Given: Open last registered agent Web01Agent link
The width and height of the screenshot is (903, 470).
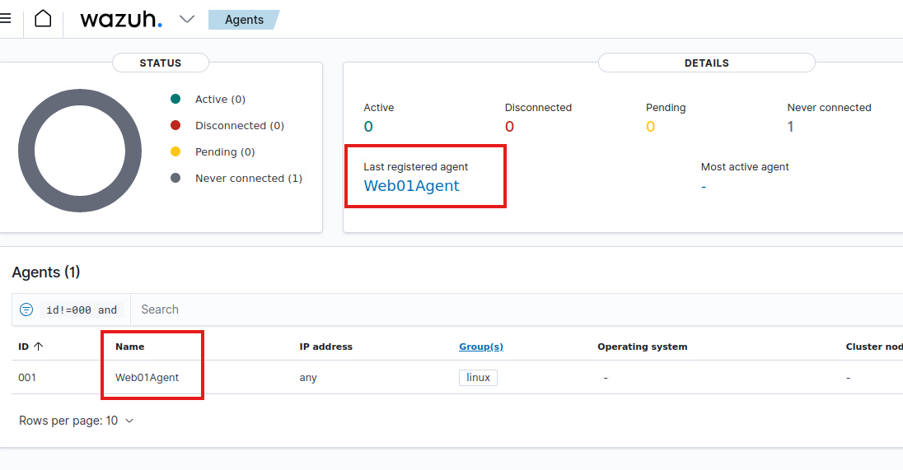Looking at the screenshot, I should [x=411, y=186].
